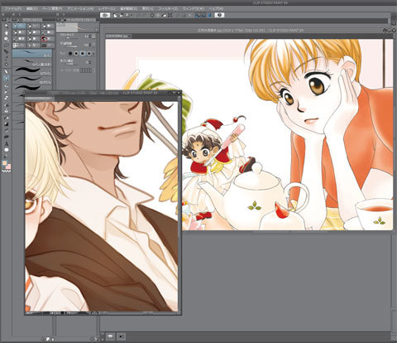Maximize the floating canvas window
Image resolution: width=397 pixels, height=343 pixels.
tap(174, 93)
